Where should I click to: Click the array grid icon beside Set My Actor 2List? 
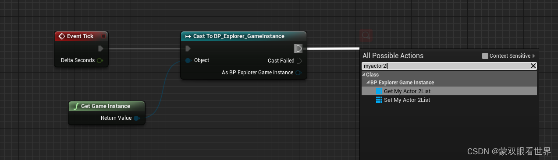tap(379, 100)
